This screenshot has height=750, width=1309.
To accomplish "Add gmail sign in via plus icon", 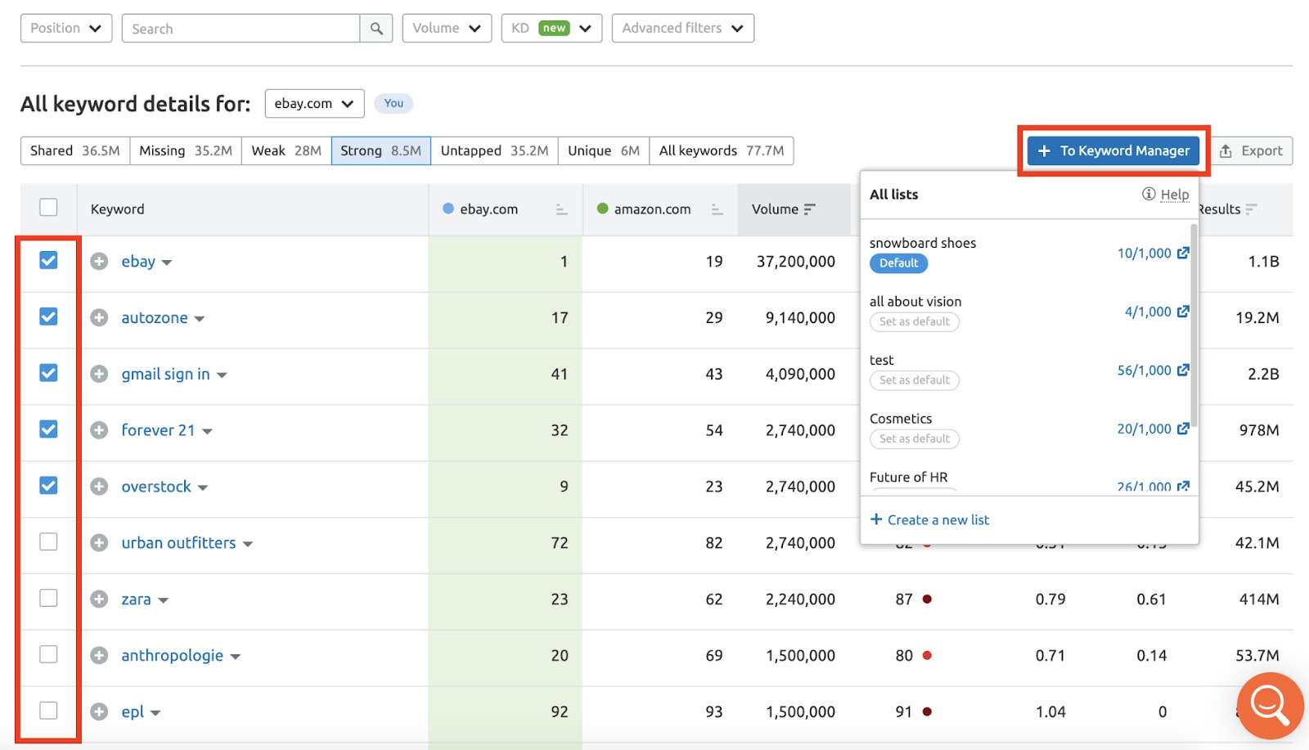I will tap(99, 374).
